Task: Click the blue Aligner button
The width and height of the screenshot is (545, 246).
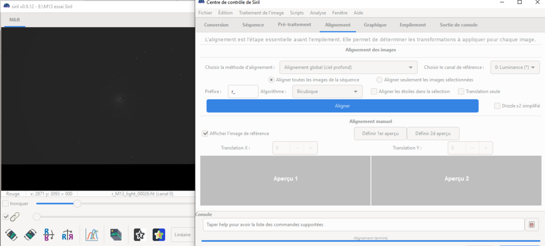Action: [x=342, y=106]
